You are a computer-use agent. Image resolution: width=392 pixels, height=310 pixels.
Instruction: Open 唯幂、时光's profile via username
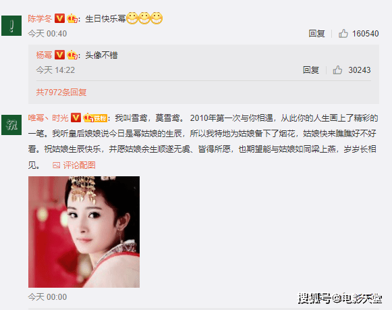tap(49, 118)
